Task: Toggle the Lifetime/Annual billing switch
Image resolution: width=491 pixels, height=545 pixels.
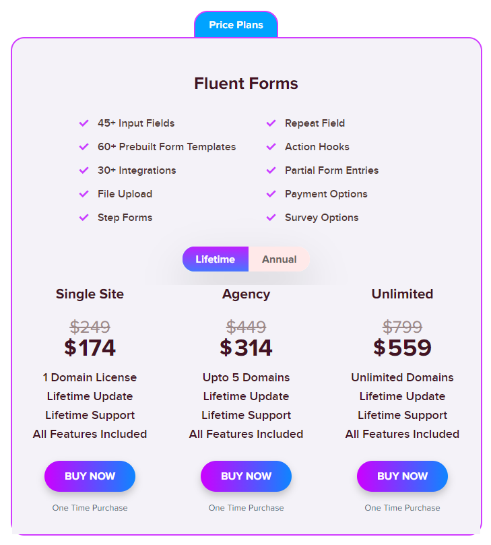Action: (x=246, y=259)
